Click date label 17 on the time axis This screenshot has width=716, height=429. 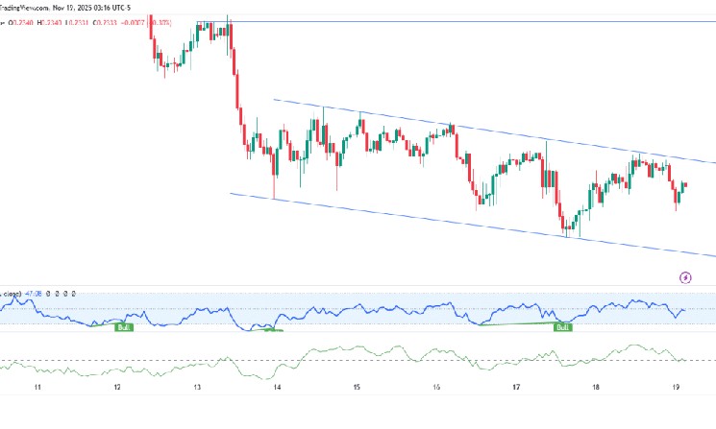pyautogui.click(x=515, y=390)
